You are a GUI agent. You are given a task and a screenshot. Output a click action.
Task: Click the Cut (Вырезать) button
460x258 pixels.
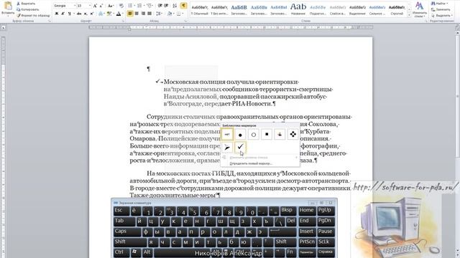26,4
